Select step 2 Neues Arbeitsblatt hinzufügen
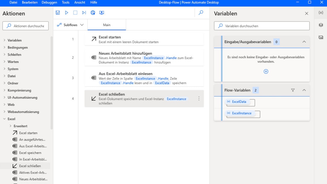 tap(144, 57)
